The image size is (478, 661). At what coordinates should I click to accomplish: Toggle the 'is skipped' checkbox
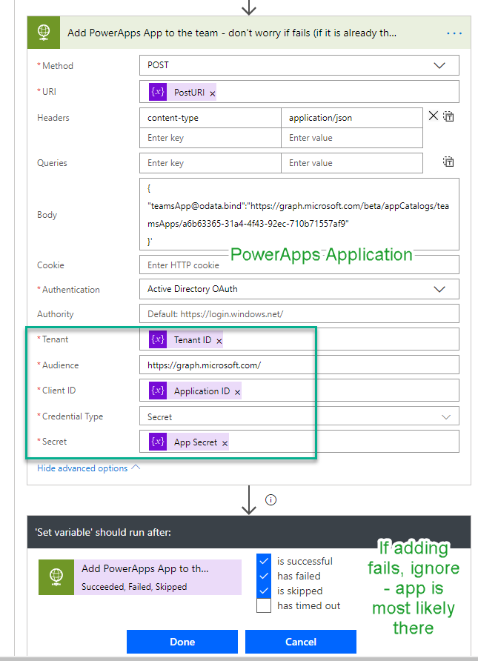click(x=264, y=591)
